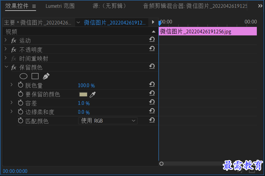Expand the 脱色量 parameter
The height and width of the screenshot is (176, 265).
[12, 84]
